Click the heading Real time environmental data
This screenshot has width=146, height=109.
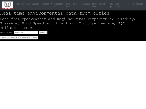click(55, 13)
